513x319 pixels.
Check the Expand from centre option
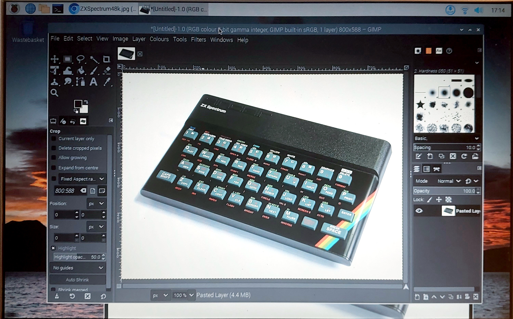tap(54, 168)
